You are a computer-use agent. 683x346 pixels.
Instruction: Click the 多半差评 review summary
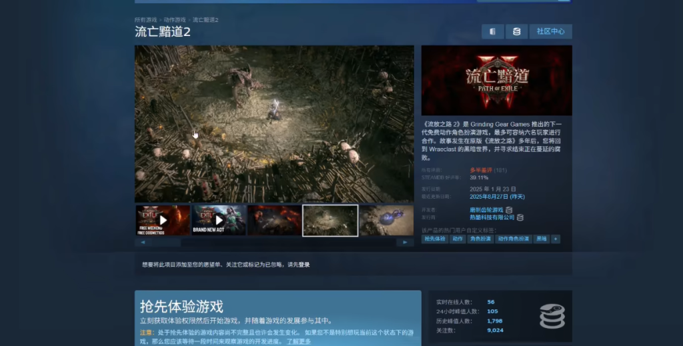pos(481,170)
